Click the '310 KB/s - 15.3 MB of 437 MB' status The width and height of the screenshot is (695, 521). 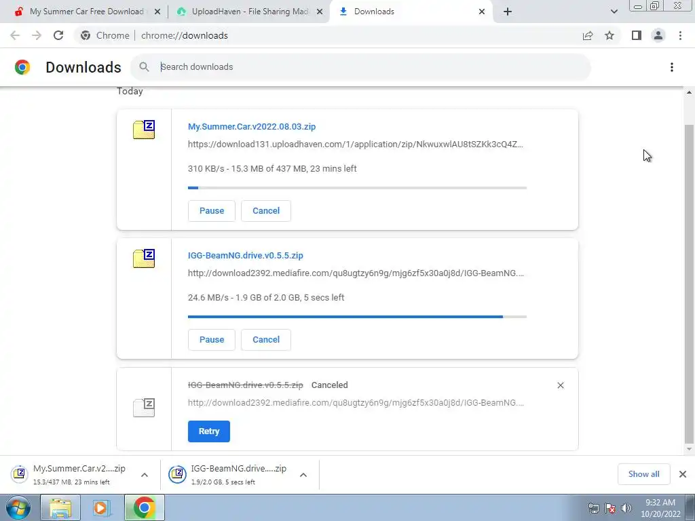click(x=272, y=169)
